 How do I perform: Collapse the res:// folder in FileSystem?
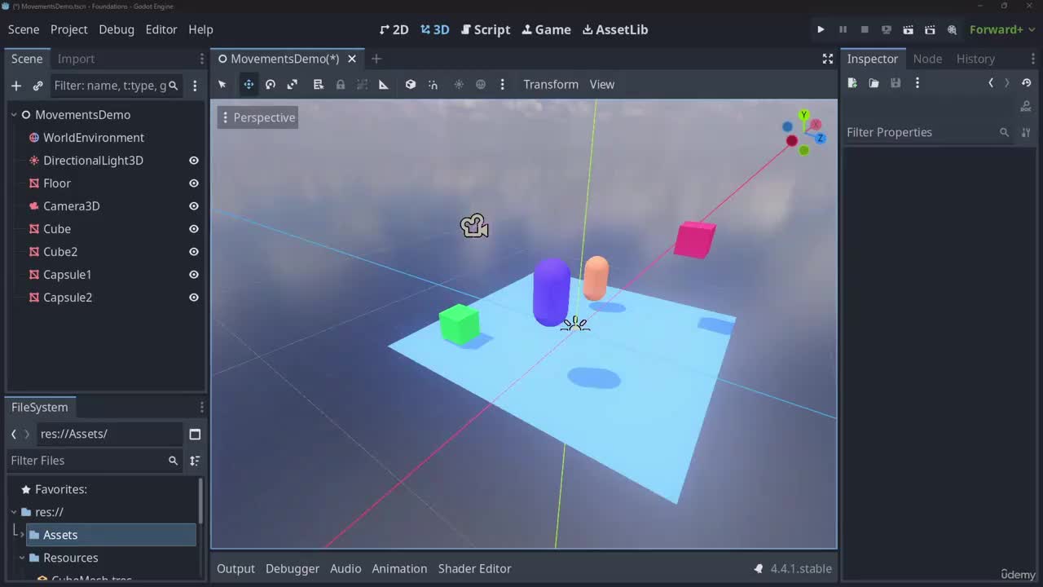pos(14,512)
